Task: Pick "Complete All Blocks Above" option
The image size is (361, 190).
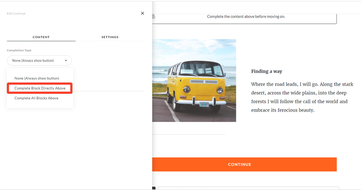Action: [36, 98]
